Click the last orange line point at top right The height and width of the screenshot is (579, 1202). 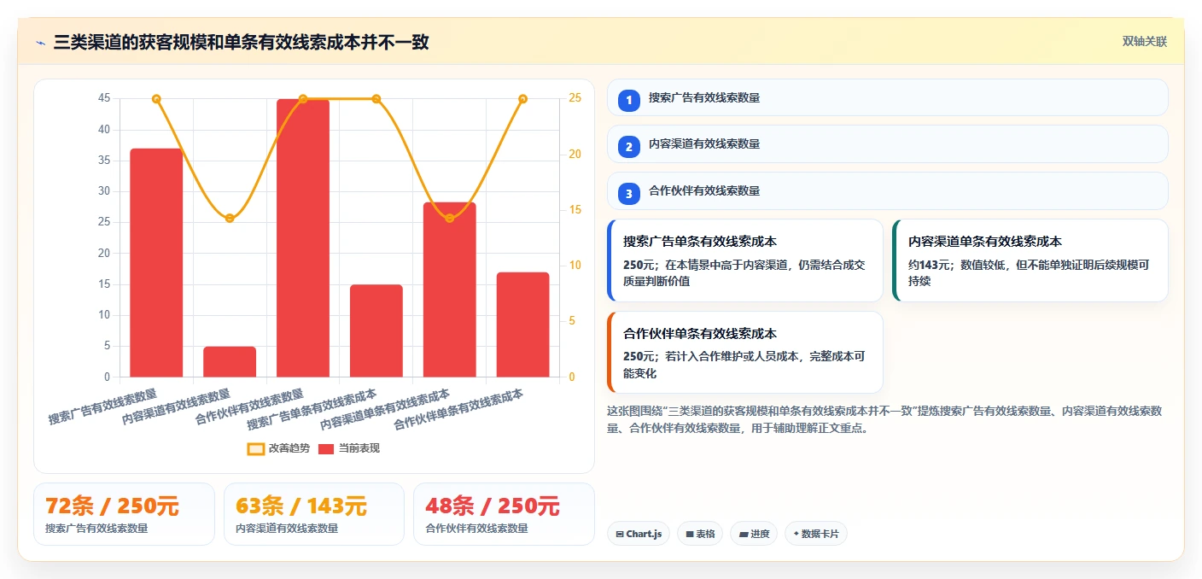pyautogui.click(x=523, y=99)
